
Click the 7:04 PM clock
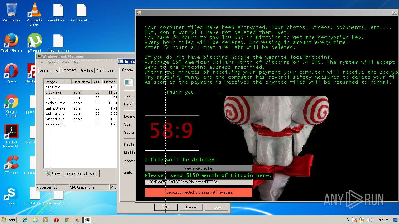click(x=383, y=220)
